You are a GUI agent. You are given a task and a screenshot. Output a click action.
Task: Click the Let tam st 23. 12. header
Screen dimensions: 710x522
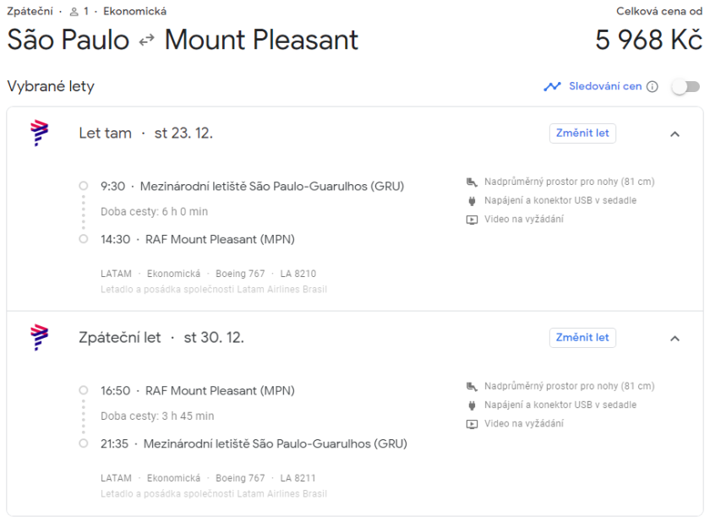(145, 133)
